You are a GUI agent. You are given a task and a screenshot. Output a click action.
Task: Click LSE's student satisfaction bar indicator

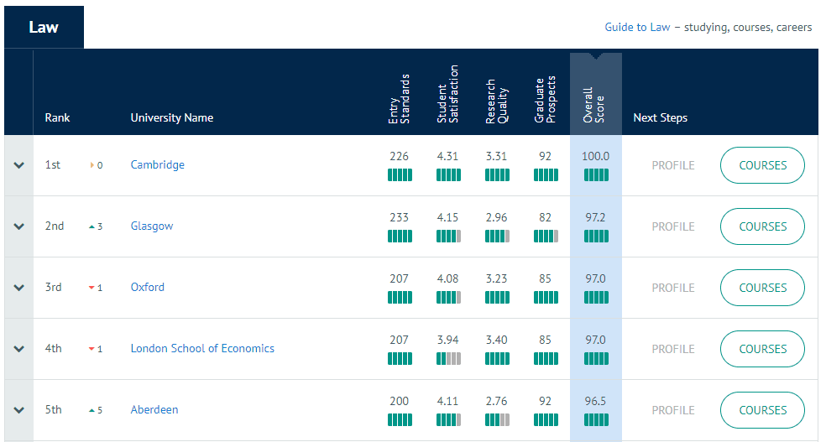(448, 359)
